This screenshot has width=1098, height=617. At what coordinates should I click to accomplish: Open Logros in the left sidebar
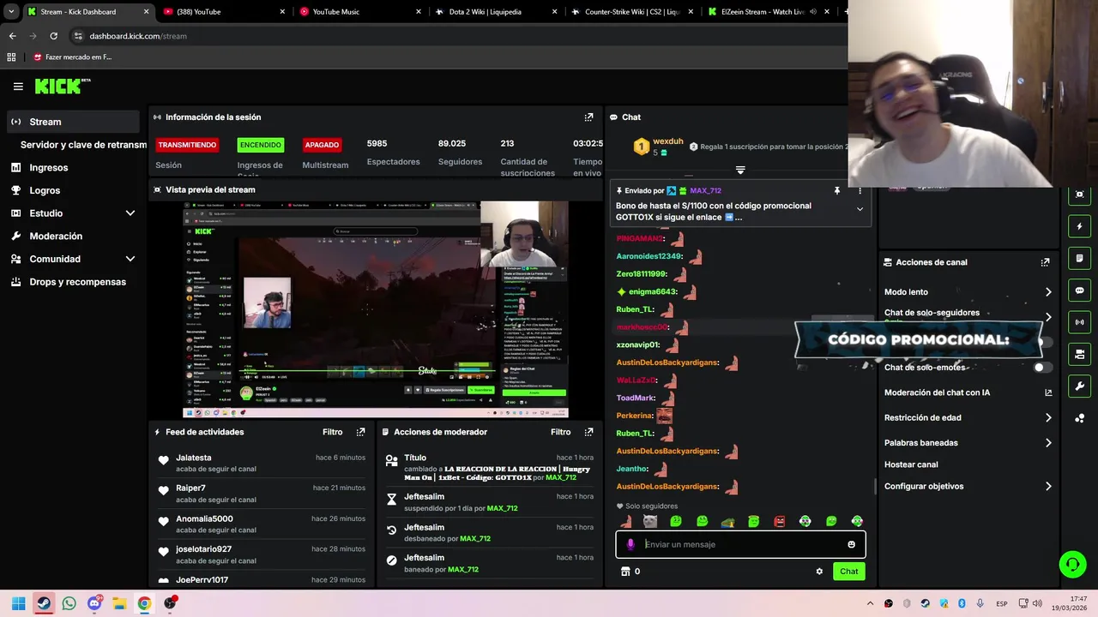pos(45,190)
